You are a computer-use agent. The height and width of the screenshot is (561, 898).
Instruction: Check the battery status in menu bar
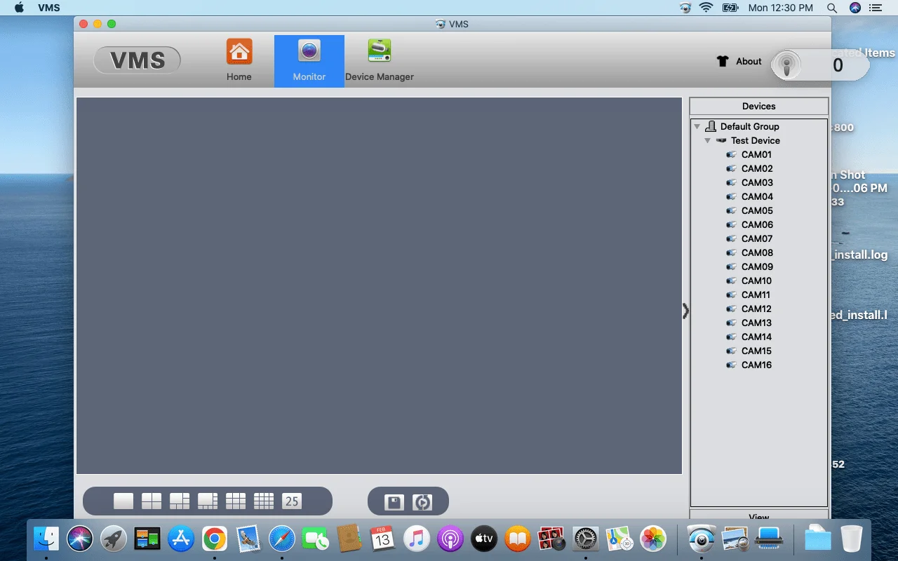(x=730, y=8)
